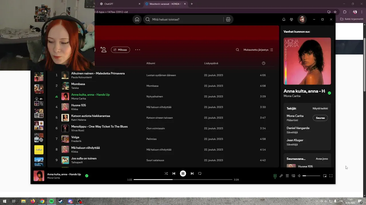This screenshot has width=366, height=205.
Task: Open the lyrics microphone icon
Action: pyautogui.click(x=281, y=176)
